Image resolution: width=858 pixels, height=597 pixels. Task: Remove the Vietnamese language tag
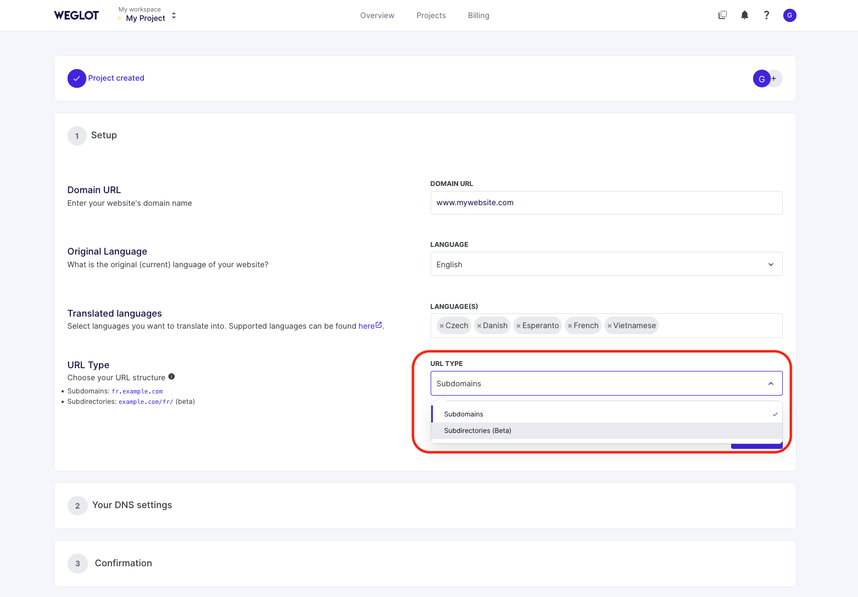pos(610,325)
